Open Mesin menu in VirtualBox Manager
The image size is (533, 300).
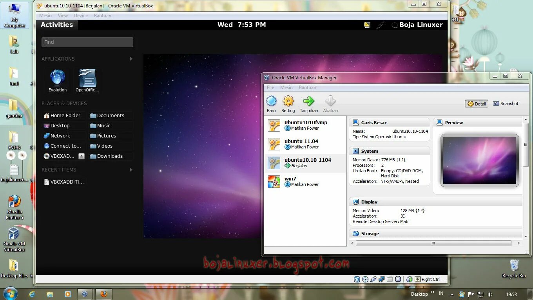(286, 87)
